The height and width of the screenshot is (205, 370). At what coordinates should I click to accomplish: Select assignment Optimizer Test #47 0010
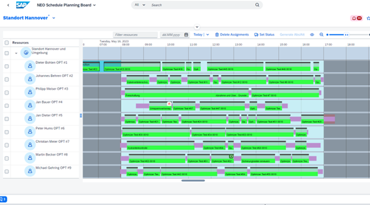coord(222,106)
